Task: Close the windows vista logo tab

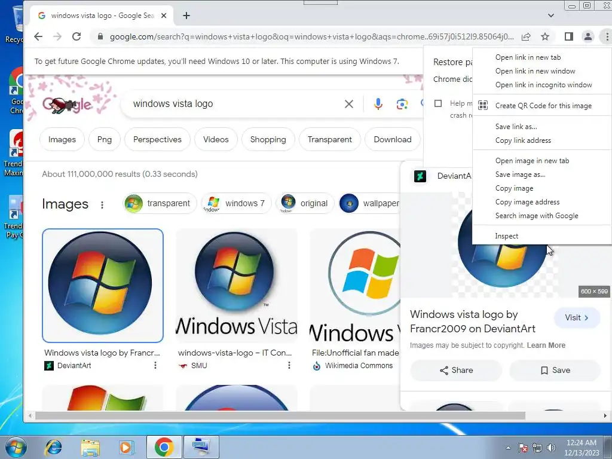Action: pyautogui.click(x=164, y=16)
